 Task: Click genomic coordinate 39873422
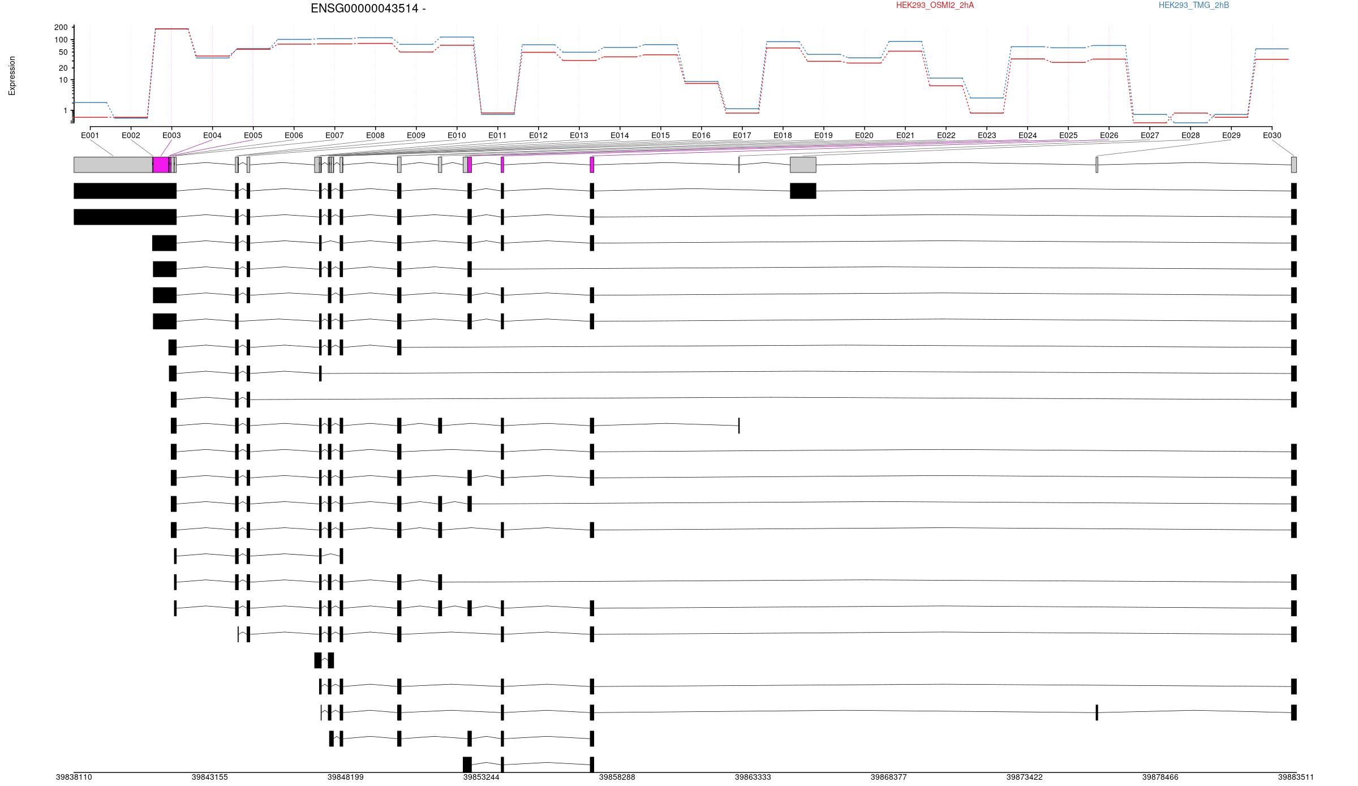[1024, 778]
